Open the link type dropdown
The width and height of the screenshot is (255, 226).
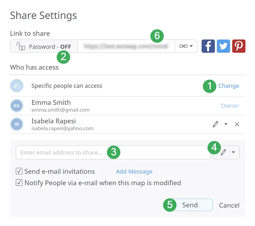click(186, 46)
